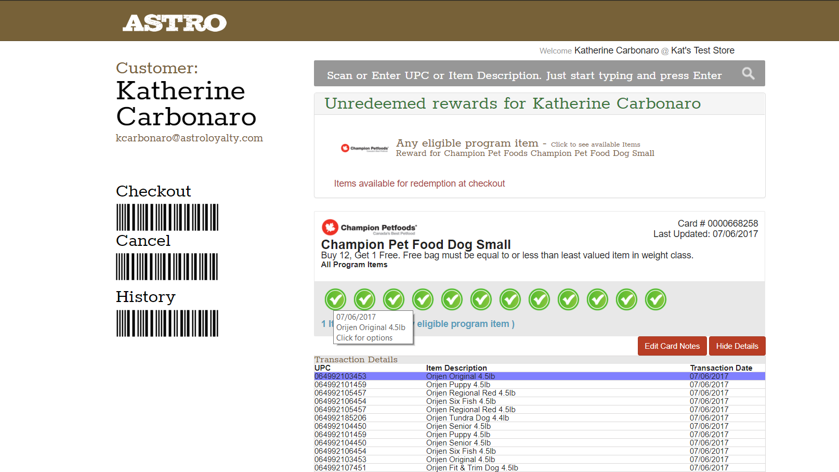Screen dimensions: 839x472
Task: Click the large Katherine Carbonaro customer name
Action: click(x=186, y=103)
